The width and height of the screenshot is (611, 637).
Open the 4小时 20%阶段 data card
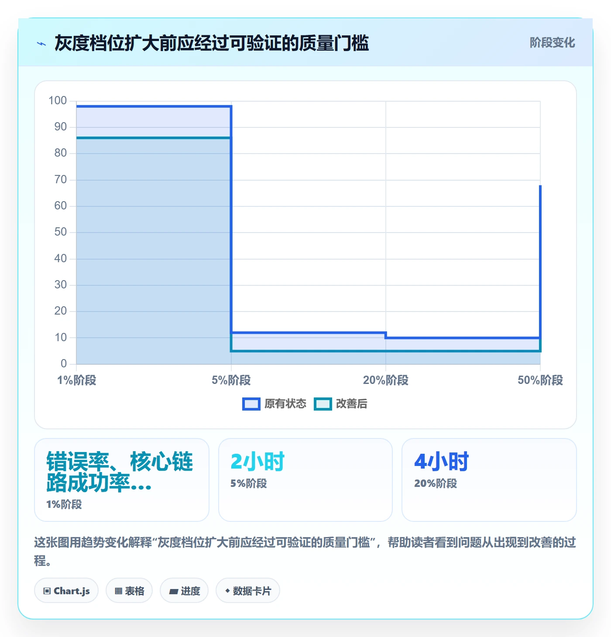pyautogui.click(x=489, y=480)
